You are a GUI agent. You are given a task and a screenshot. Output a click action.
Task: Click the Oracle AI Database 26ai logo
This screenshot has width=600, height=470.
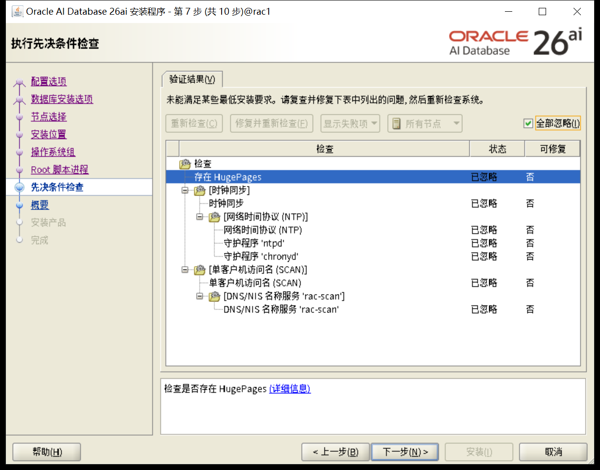pos(515,42)
